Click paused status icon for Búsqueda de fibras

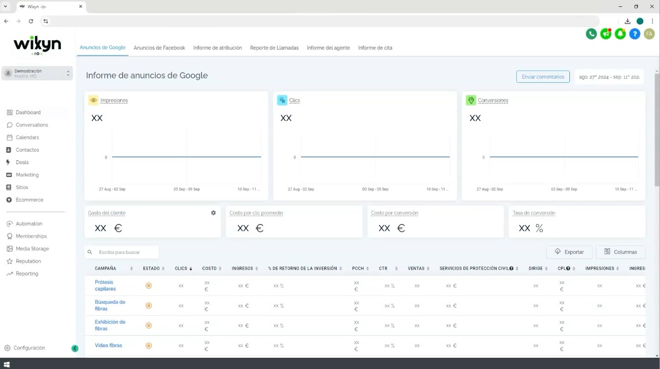coord(148,305)
